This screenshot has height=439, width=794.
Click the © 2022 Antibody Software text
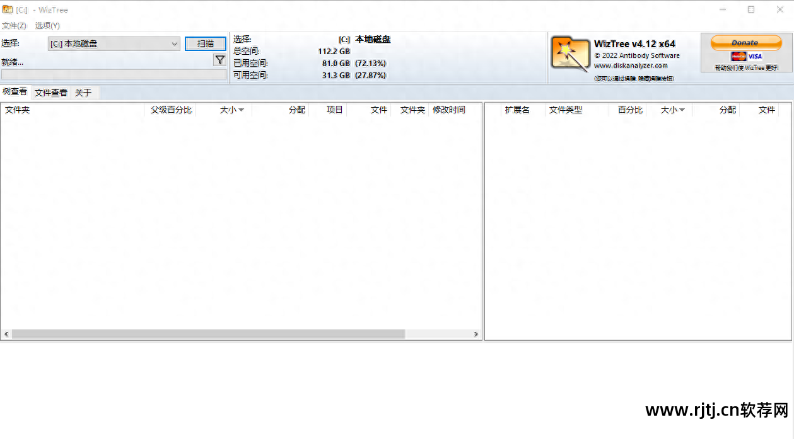pos(637,55)
